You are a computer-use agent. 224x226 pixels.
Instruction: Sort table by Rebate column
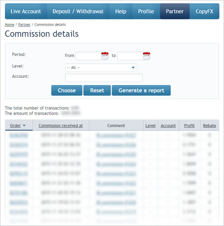coord(209,126)
